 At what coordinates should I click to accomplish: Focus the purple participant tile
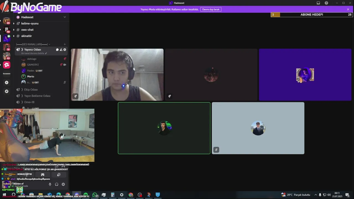coord(305,75)
